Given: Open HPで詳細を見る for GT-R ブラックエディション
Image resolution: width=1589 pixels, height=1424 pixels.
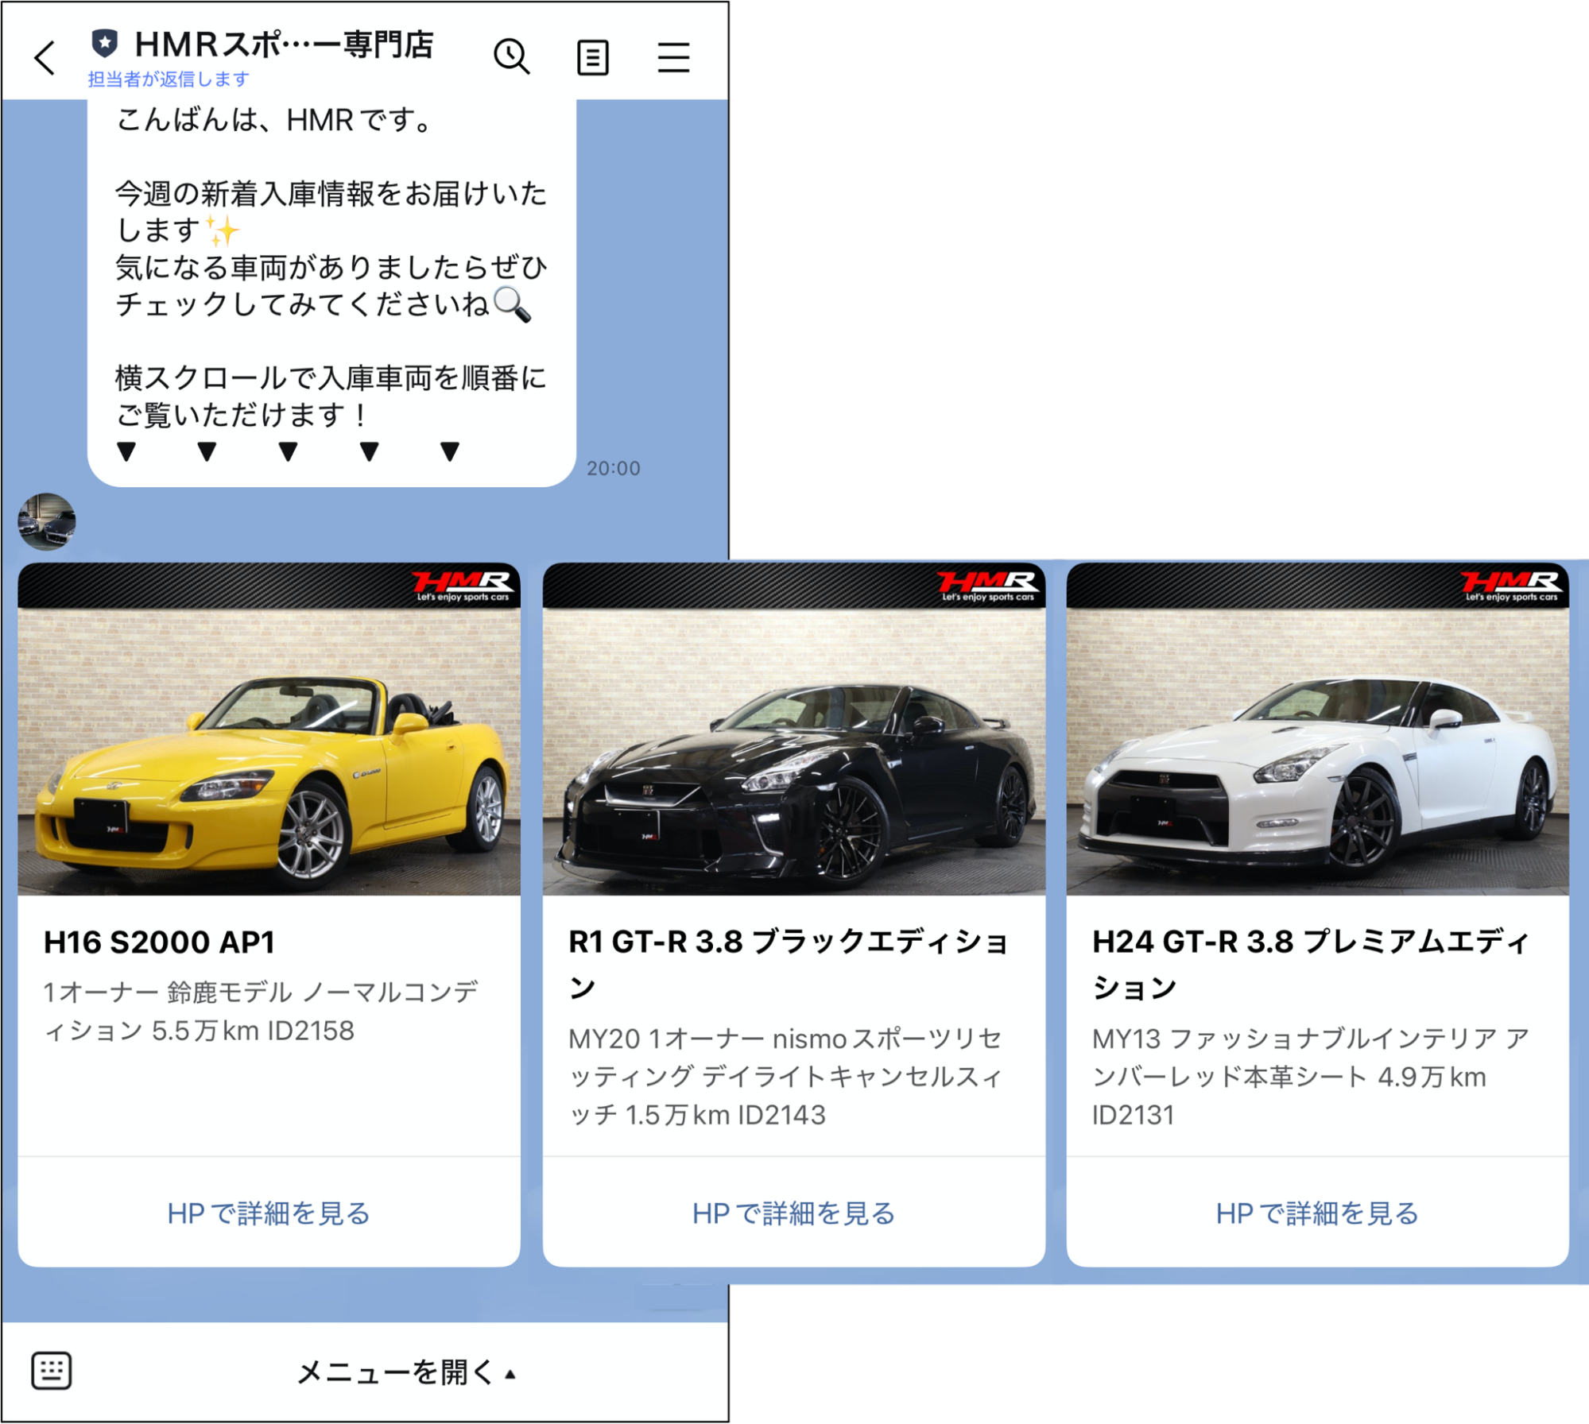Looking at the screenshot, I should click(x=793, y=1213).
